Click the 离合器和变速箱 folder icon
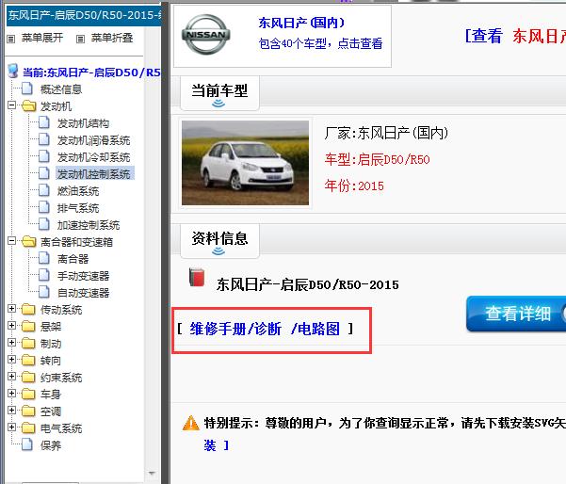 [29, 241]
